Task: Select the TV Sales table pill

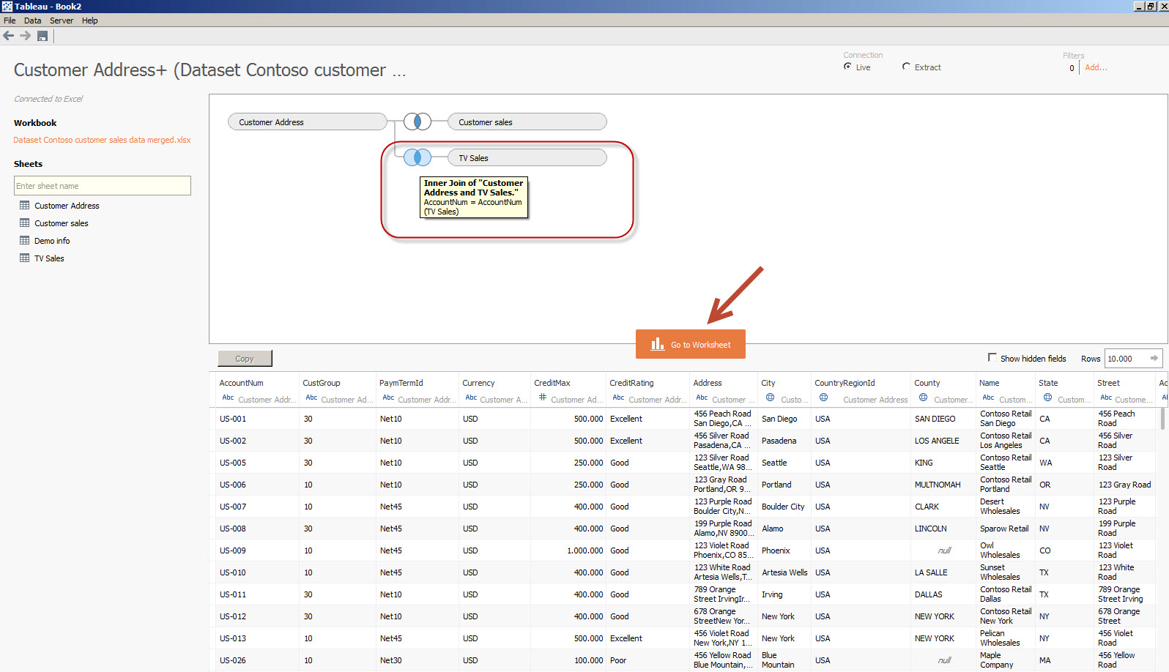Action: (527, 157)
